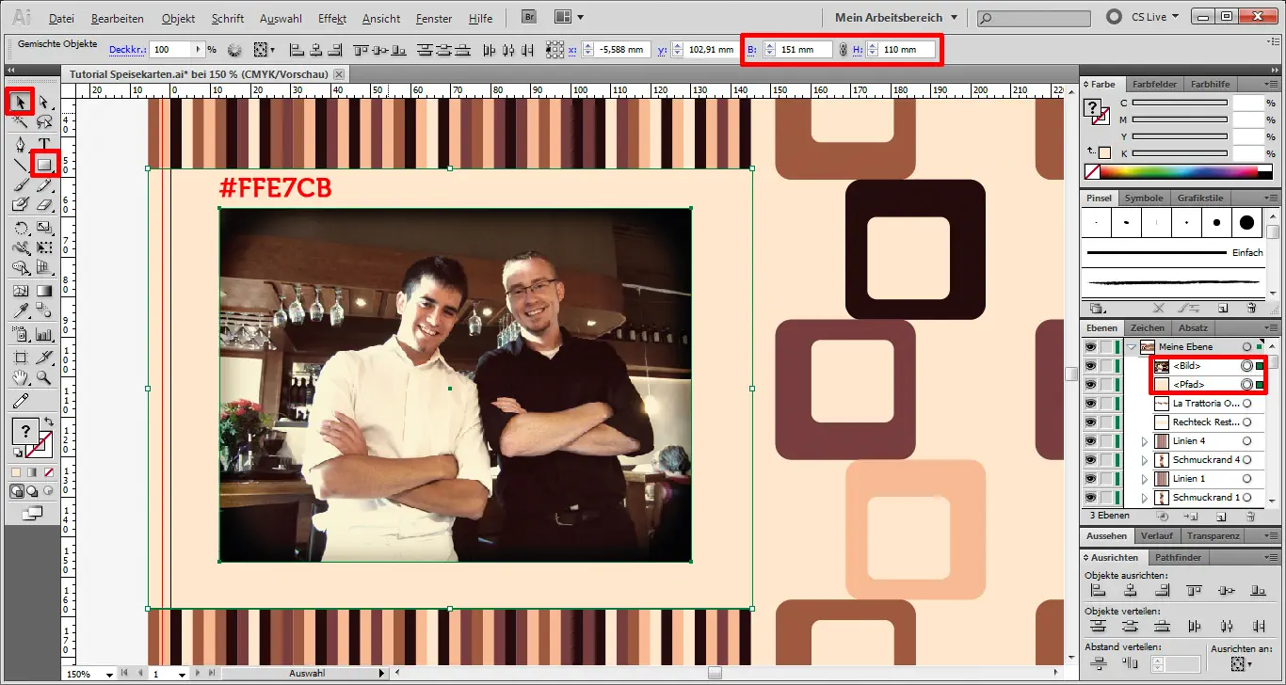
Task: Click the constrain width and height proportions link
Action: point(844,49)
